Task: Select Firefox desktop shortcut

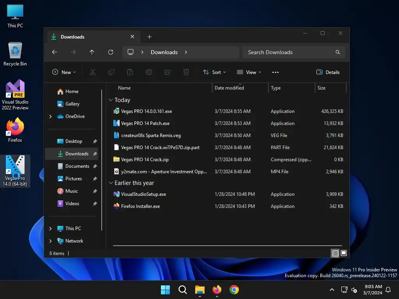Action: coord(15,130)
